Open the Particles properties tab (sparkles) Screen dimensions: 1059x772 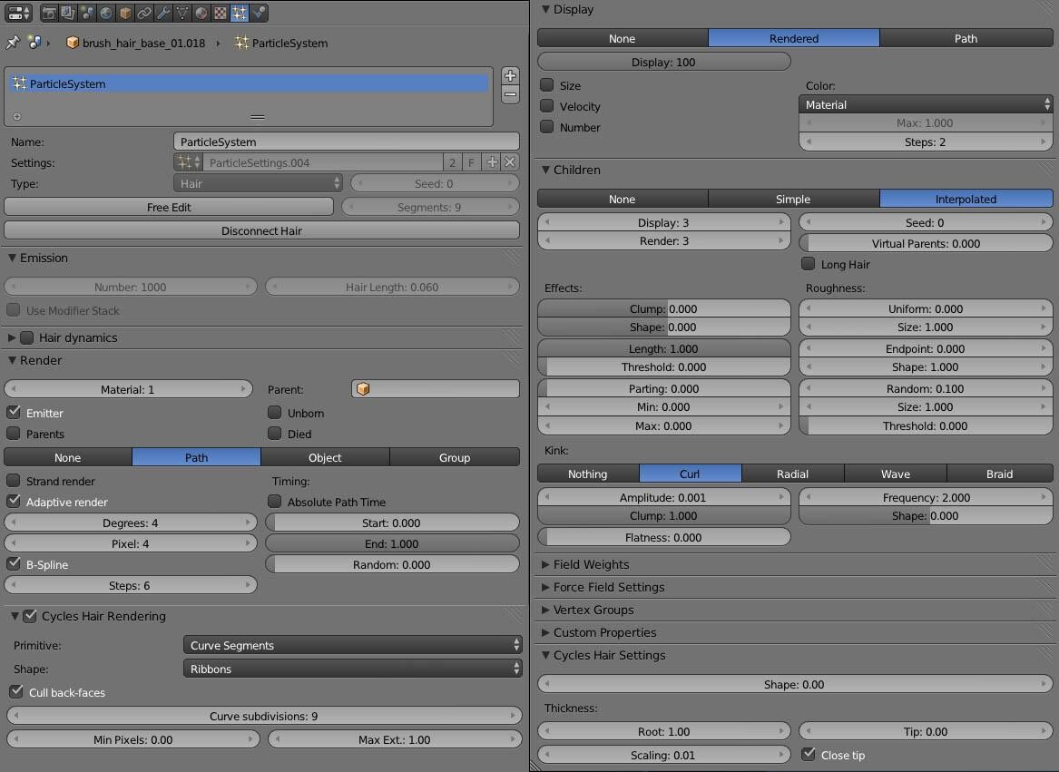point(239,12)
